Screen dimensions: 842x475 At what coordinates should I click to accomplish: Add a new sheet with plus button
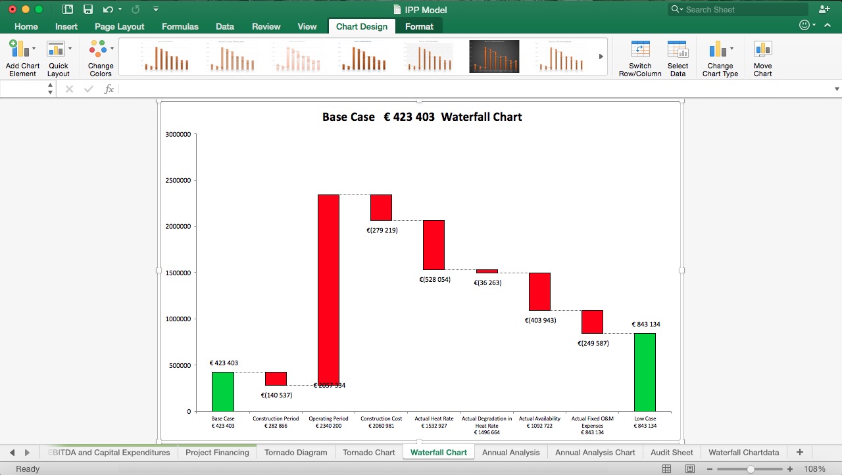point(799,452)
